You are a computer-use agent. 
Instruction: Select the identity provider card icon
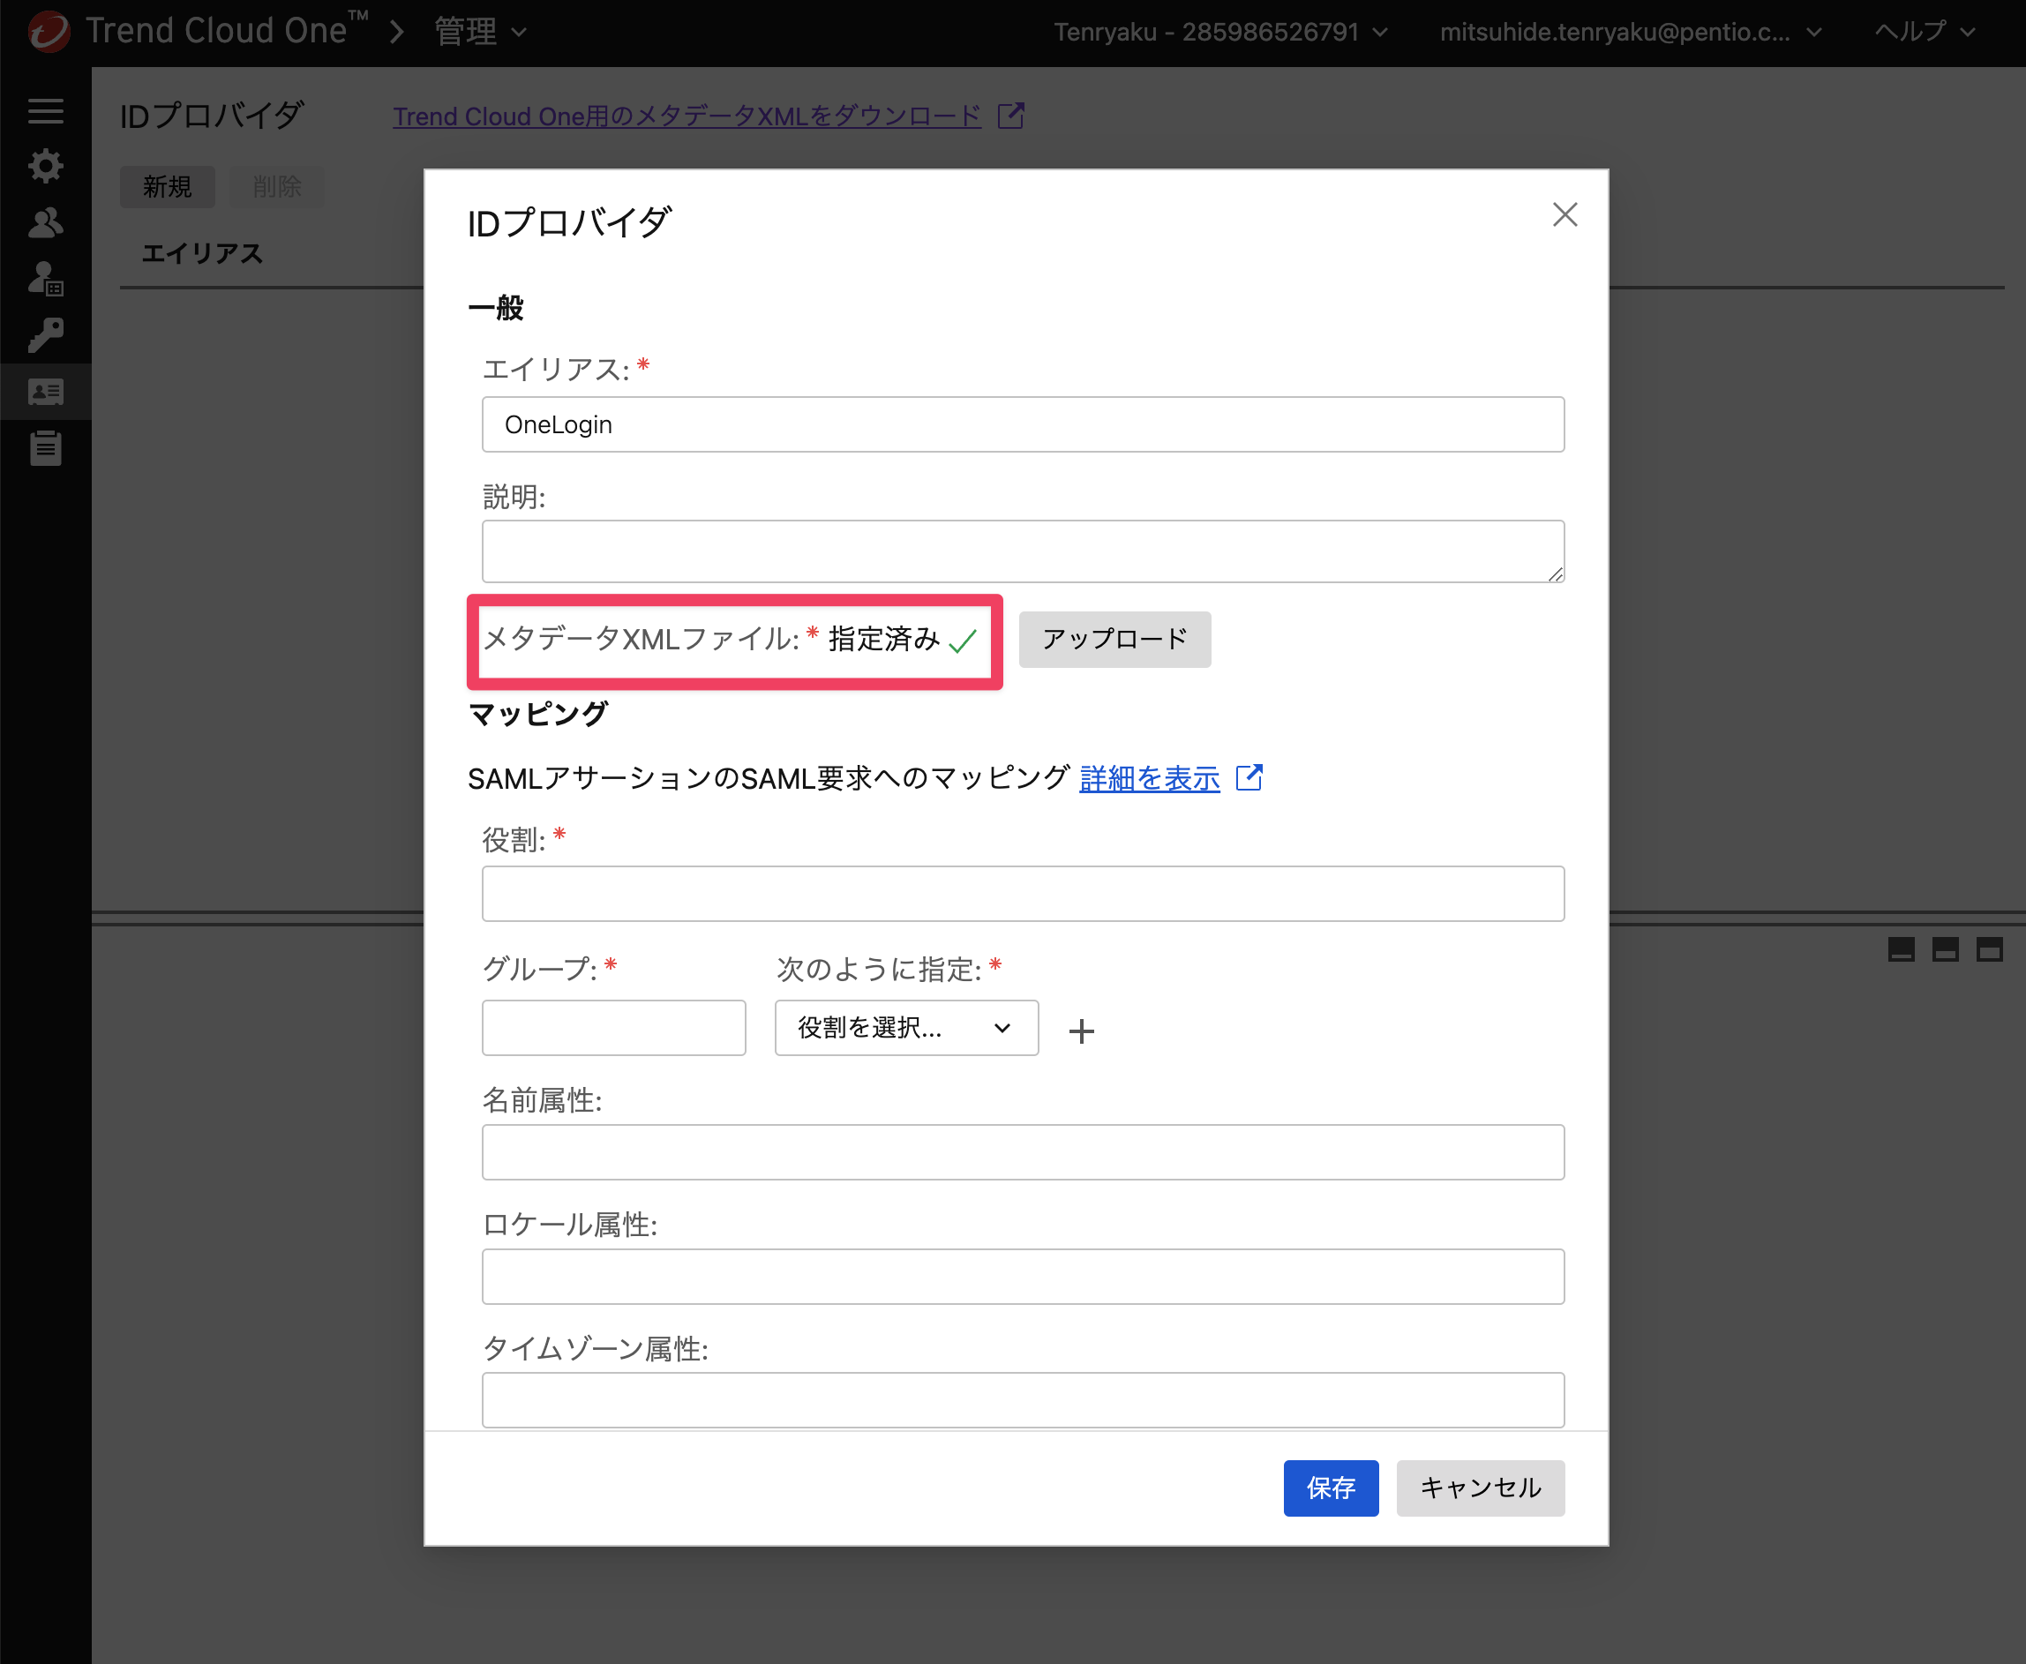pos(45,391)
